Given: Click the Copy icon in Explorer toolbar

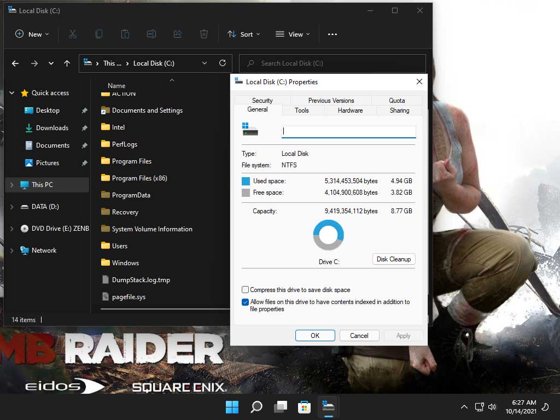Looking at the screenshot, I should click(99, 34).
